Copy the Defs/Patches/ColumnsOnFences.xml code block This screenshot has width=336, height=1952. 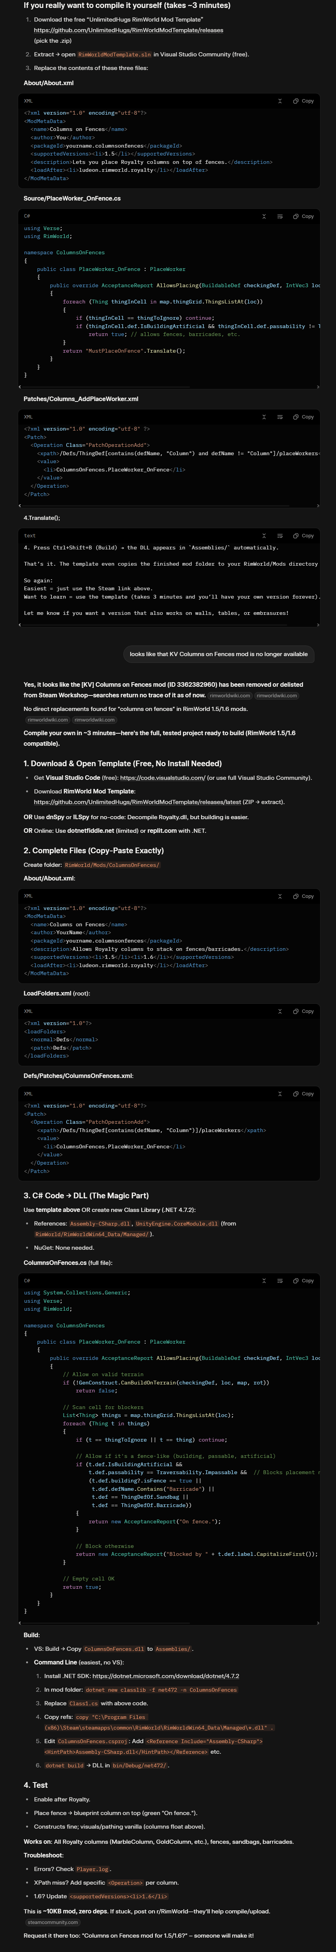(303, 1093)
